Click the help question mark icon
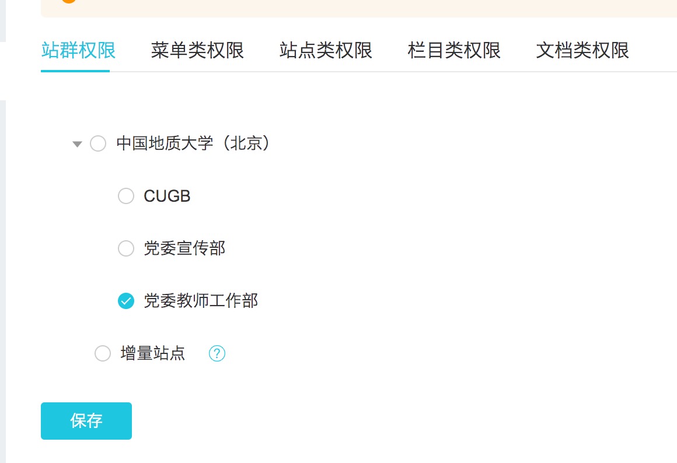This screenshot has height=463, width=677. [x=217, y=353]
